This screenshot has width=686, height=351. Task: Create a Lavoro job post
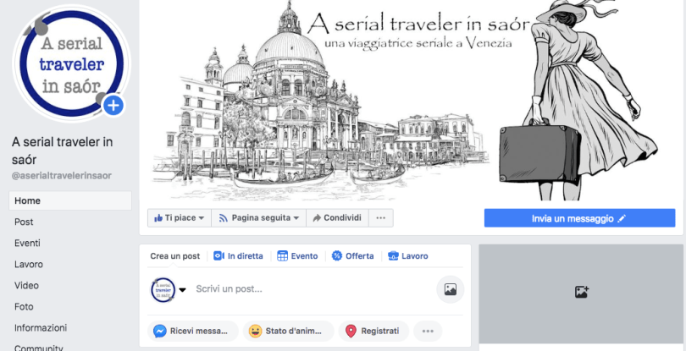[407, 256]
